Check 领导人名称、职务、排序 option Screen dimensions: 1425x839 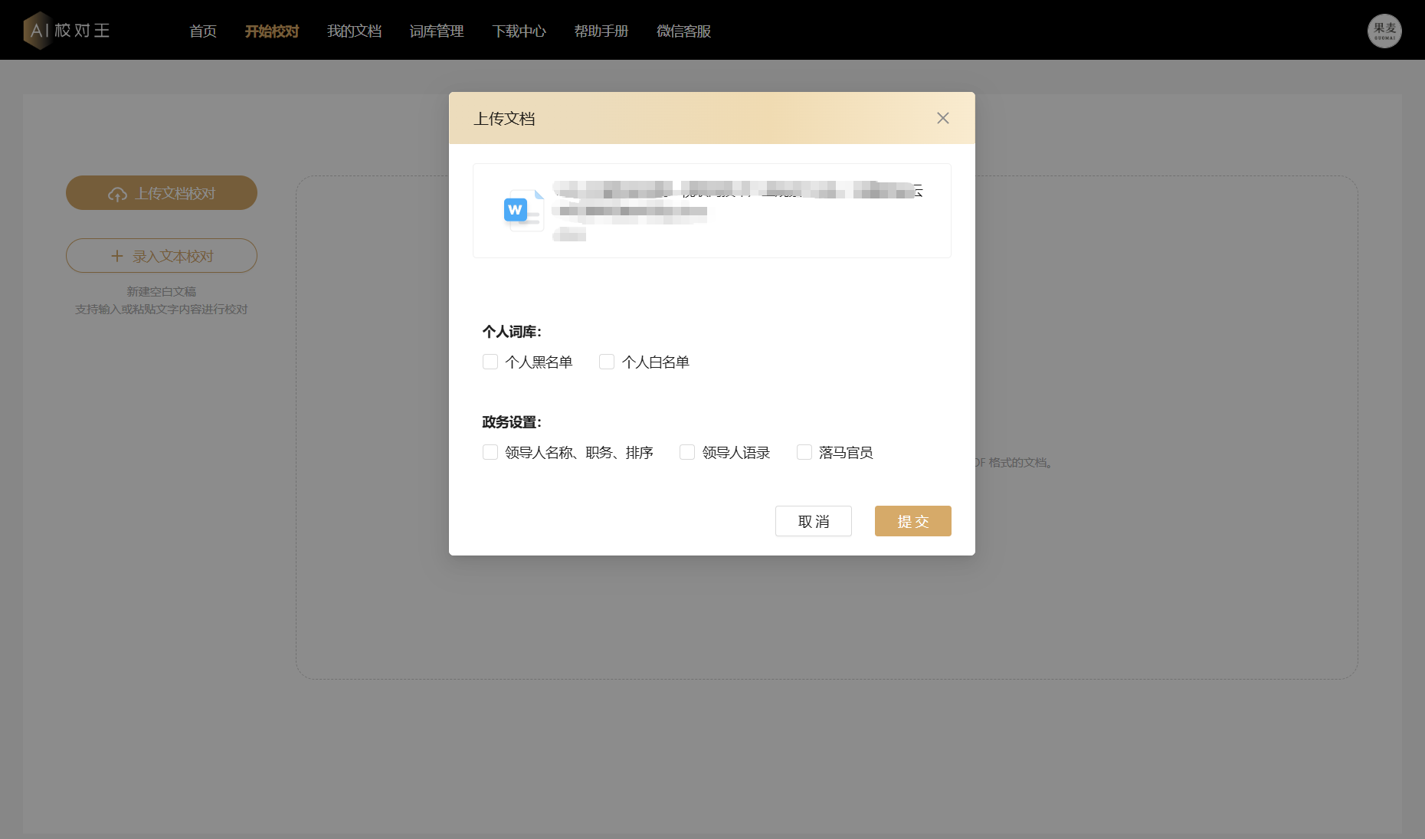tap(490, 452)
